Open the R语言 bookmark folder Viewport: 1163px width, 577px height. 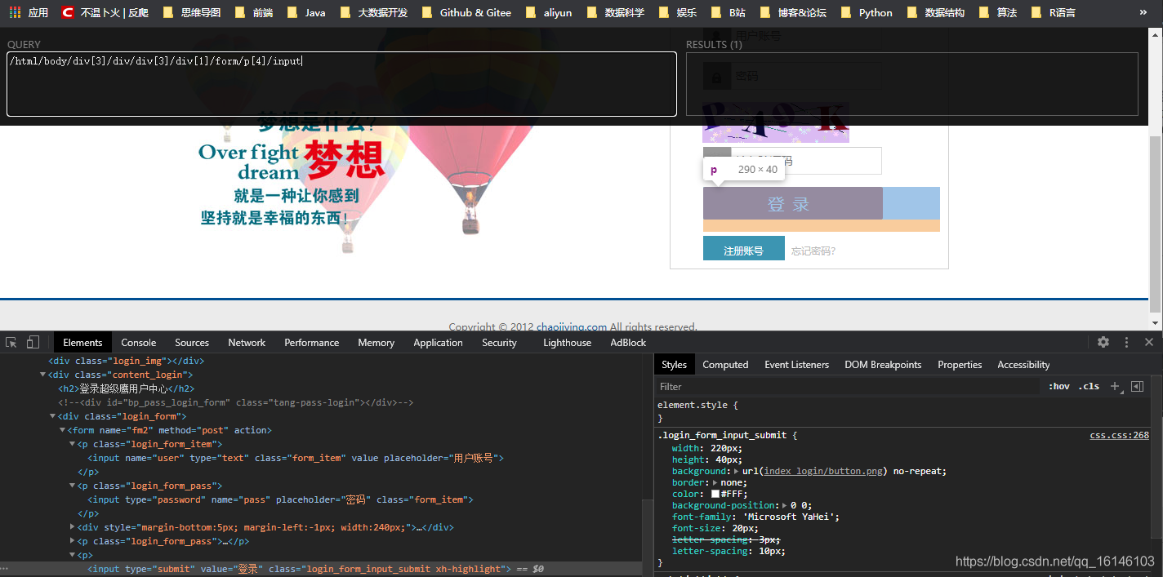[x=1053, y=13]
